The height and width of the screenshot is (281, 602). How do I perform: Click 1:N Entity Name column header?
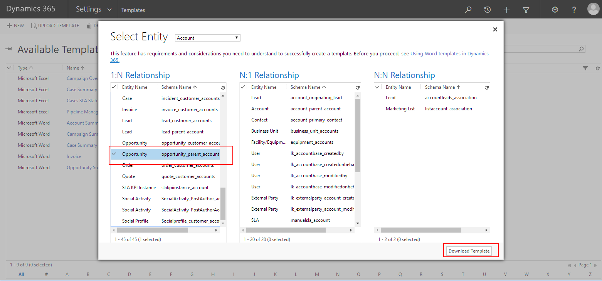click(135, 87)
